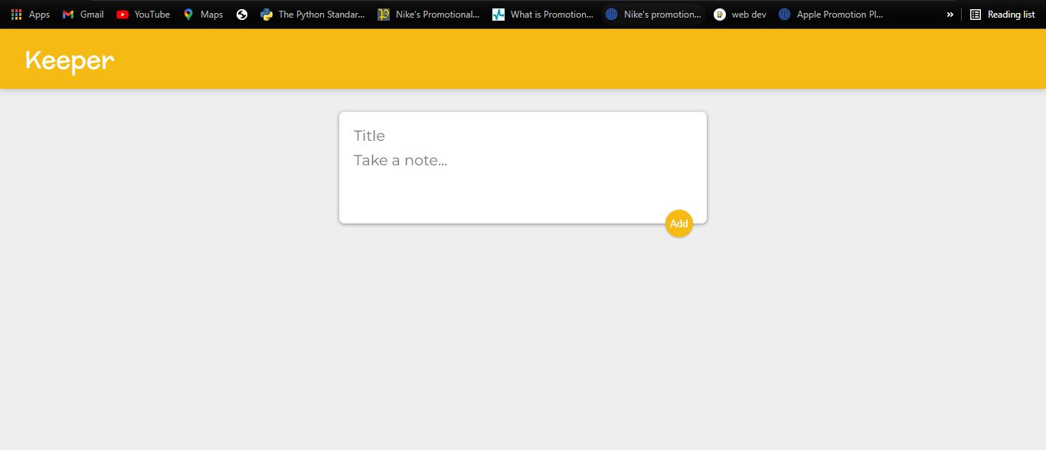This screenshot has height=450, width=1046.
Task: Click the yellow Add button
Action: point(678,223)
